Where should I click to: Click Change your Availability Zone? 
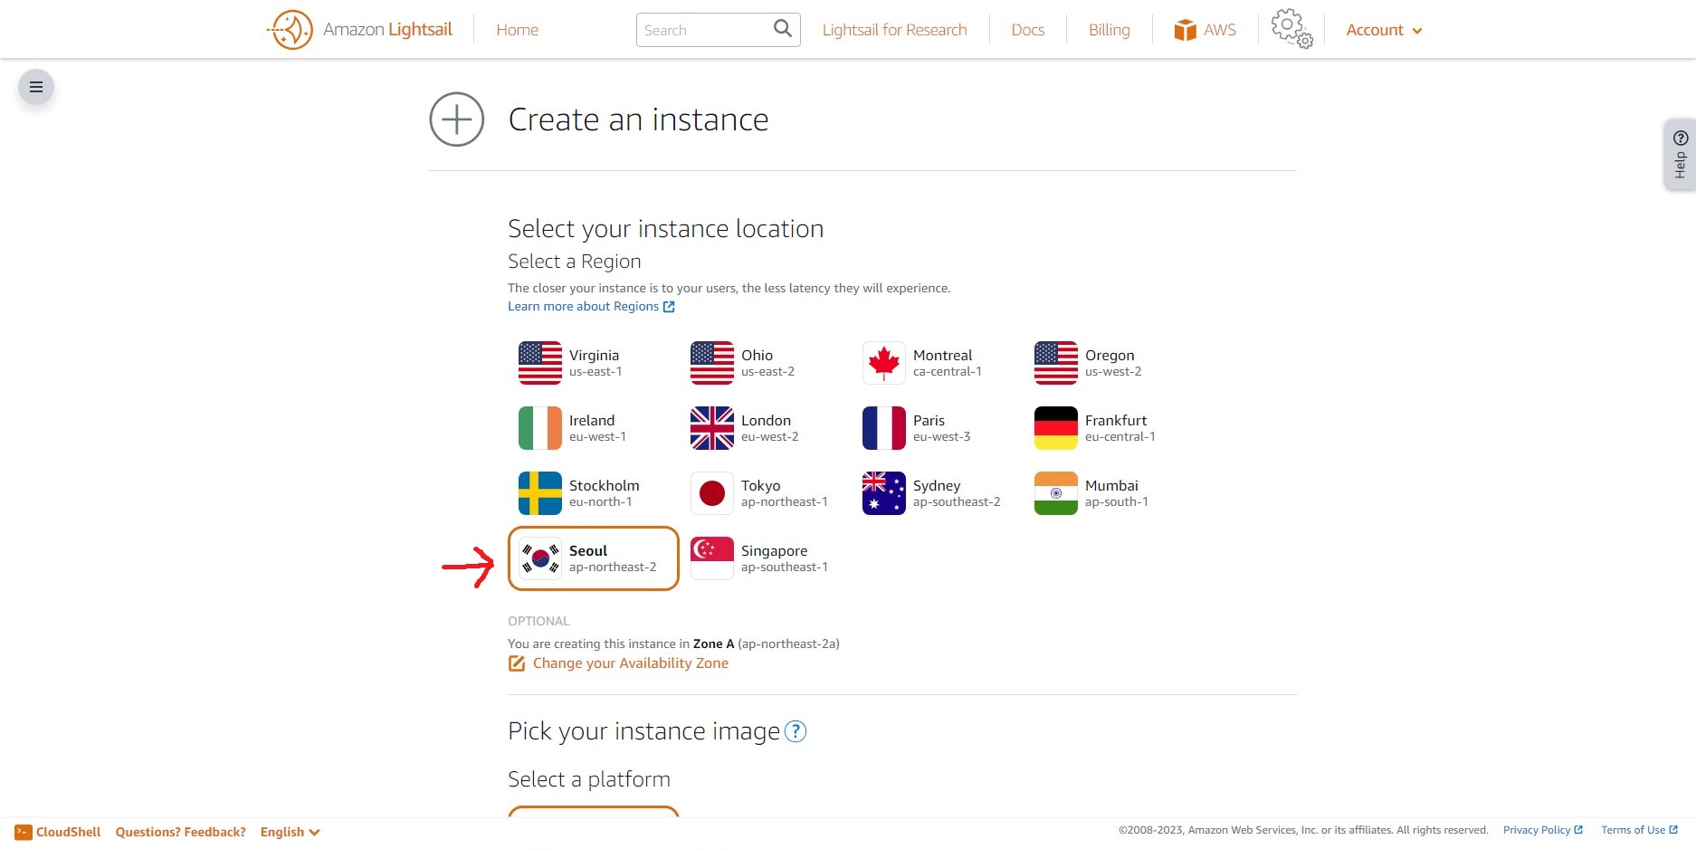(630, 663)
